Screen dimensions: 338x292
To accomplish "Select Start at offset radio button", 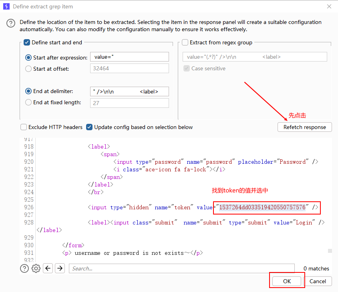I will [x=28, y=69].
